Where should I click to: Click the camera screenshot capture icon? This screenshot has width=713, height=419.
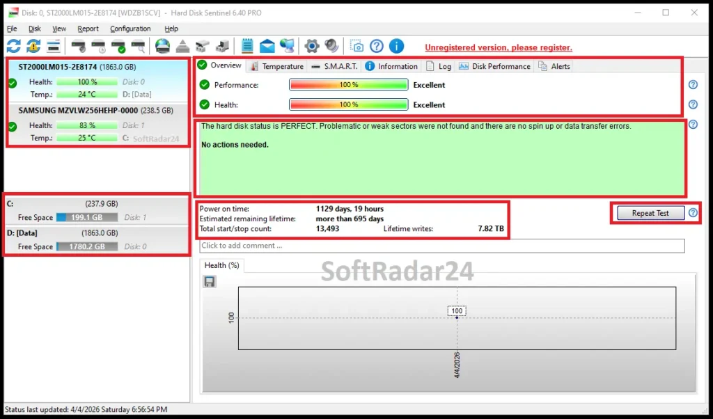(x=356, y=45)
